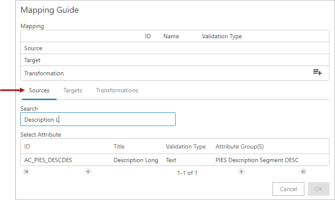Select the Description Long title cell
The image size is (335, 200).
136,160
